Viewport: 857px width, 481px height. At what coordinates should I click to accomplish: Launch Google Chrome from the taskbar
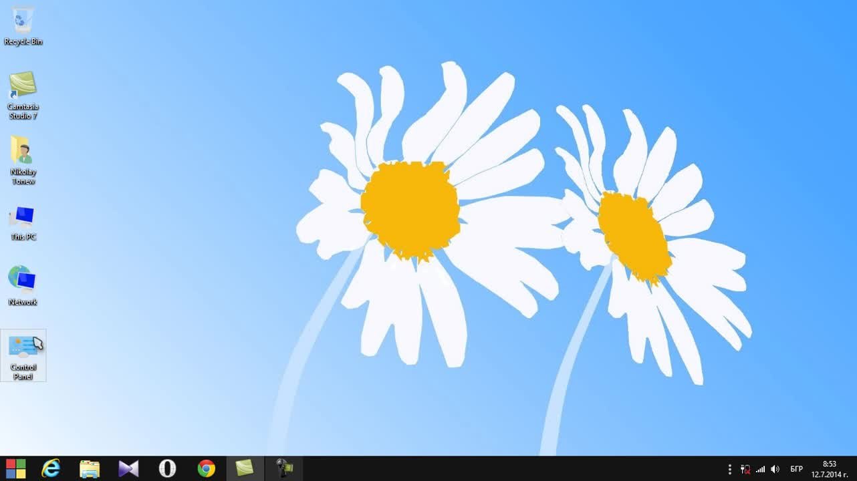pos(206,468)
